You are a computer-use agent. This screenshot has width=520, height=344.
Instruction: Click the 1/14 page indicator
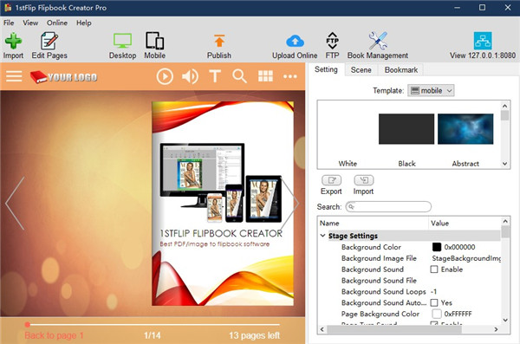coord(153,335)
